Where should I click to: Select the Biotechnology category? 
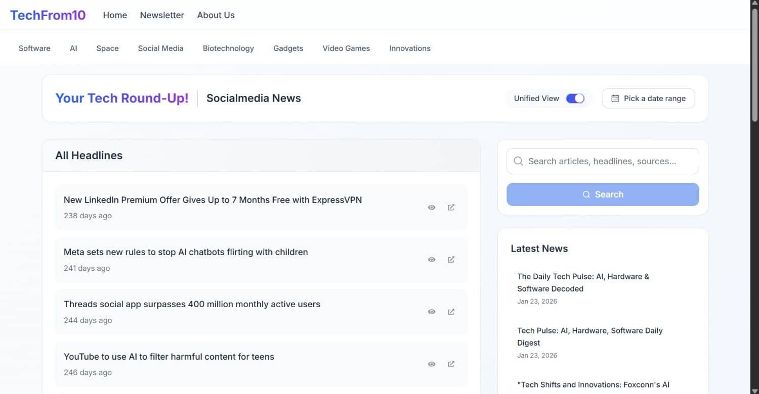pos(228,48)
